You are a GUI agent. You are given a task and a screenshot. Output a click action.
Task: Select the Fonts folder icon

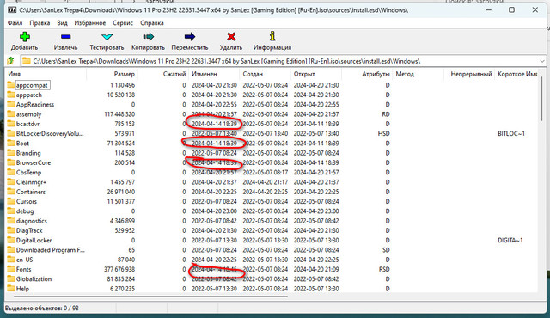coord(11,269)
